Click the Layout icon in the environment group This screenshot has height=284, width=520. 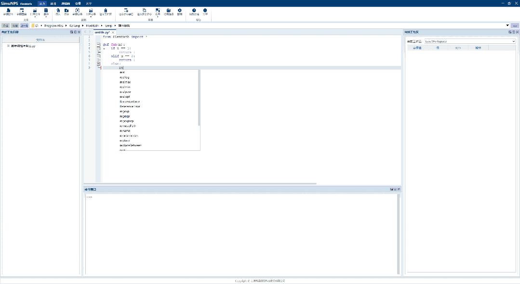[x=157, y=12]
